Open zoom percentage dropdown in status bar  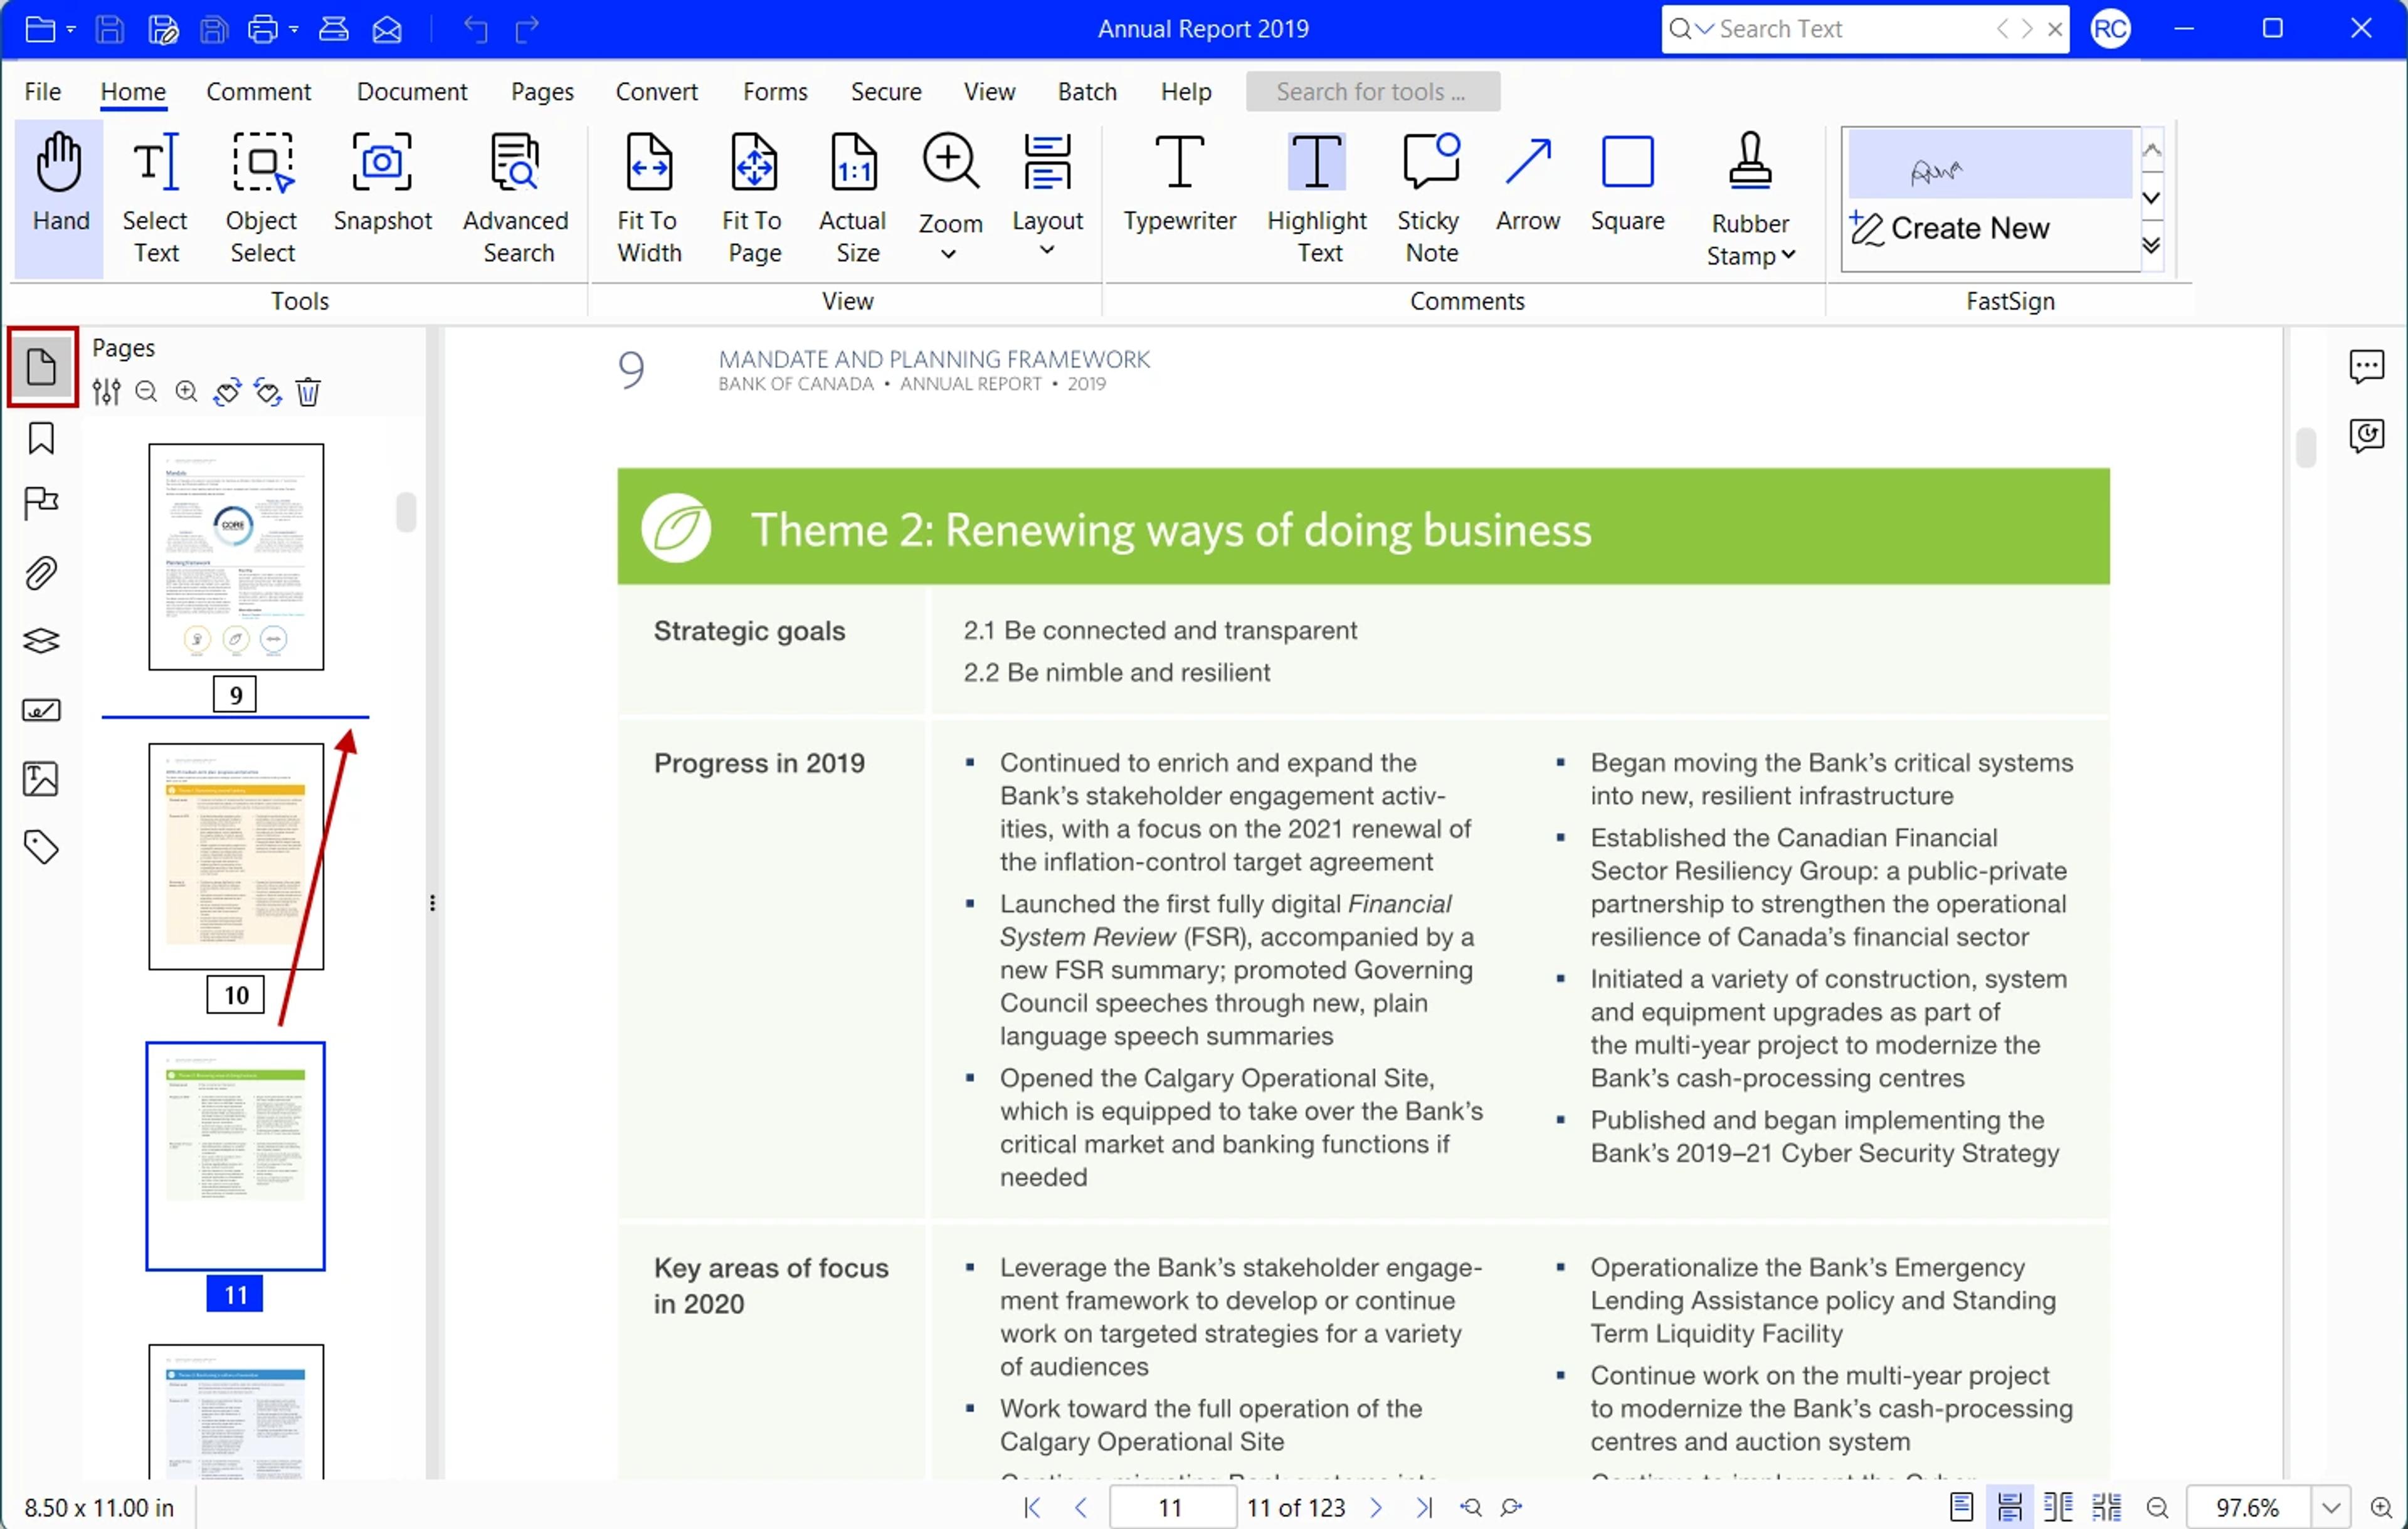(2331, 1508)
